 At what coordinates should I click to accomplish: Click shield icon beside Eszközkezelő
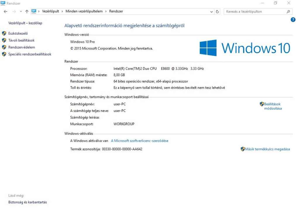pyautogui.click(x=4, y=33)
